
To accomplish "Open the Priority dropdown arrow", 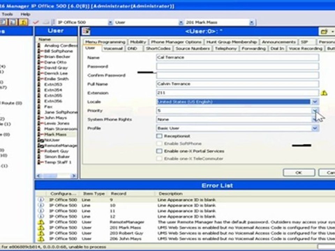I will pyautogui.click(x=315, y=111).
